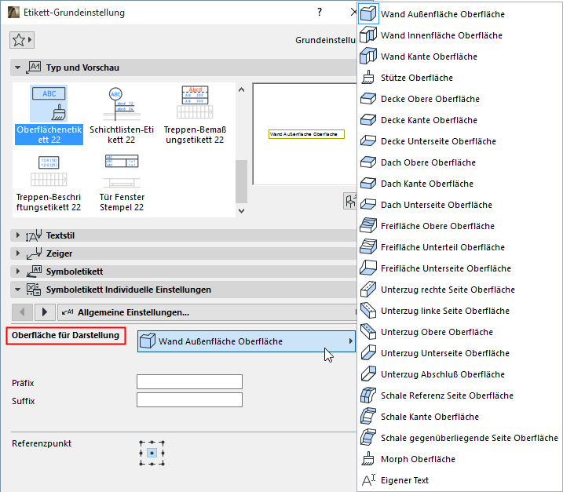Click the Freifläche Obere Oberfläche icon

coord(368,226)
